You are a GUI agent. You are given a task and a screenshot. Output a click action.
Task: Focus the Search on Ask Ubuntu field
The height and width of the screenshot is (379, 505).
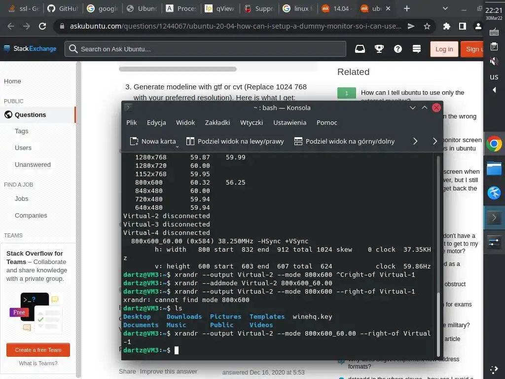click(206, 49)
